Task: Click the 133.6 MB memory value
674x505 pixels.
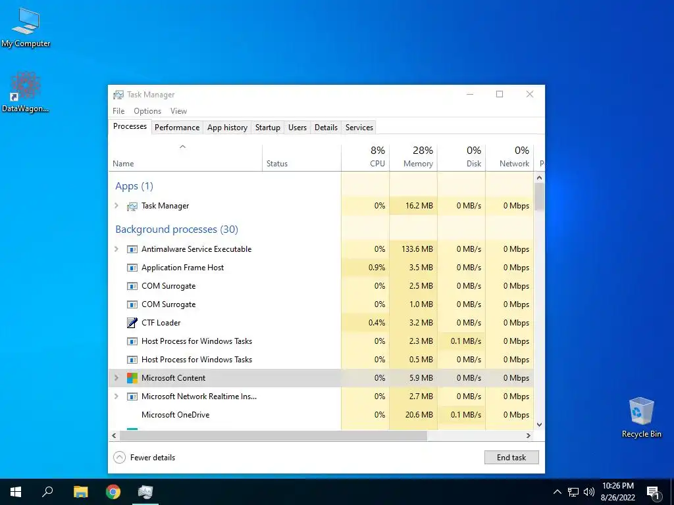Action: coord(417,249)
